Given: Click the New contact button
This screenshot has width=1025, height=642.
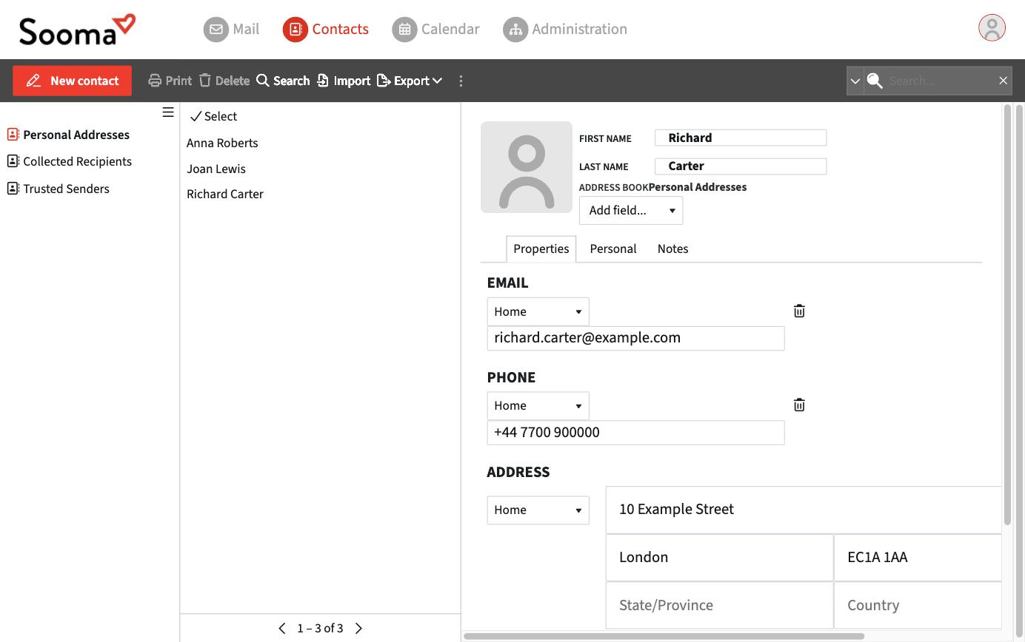Looking at the screenshot, I should point(72,81).
